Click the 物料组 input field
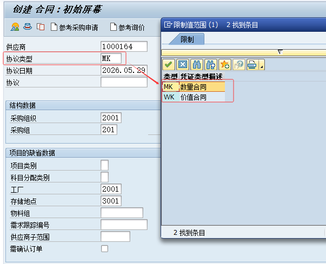Image resolution: width=326 pixels, height=264 pixels. point(122,213)
